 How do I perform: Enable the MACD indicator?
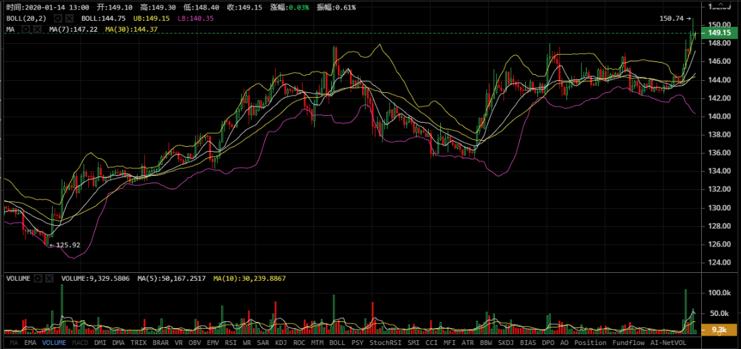pyautogui.click(x=80, y=343)
